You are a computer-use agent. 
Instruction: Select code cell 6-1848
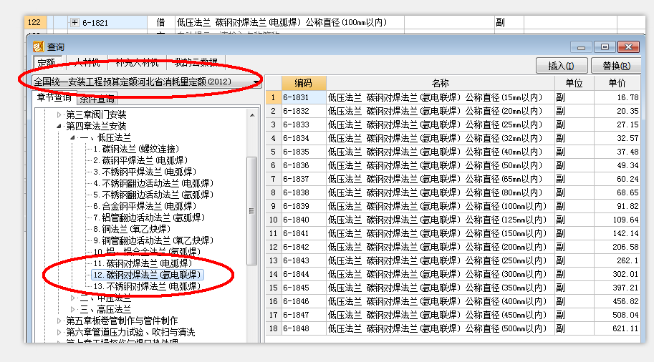(x=304, y=328)
